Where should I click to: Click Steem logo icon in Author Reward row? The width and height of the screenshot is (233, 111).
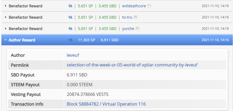tap(70, 40)
